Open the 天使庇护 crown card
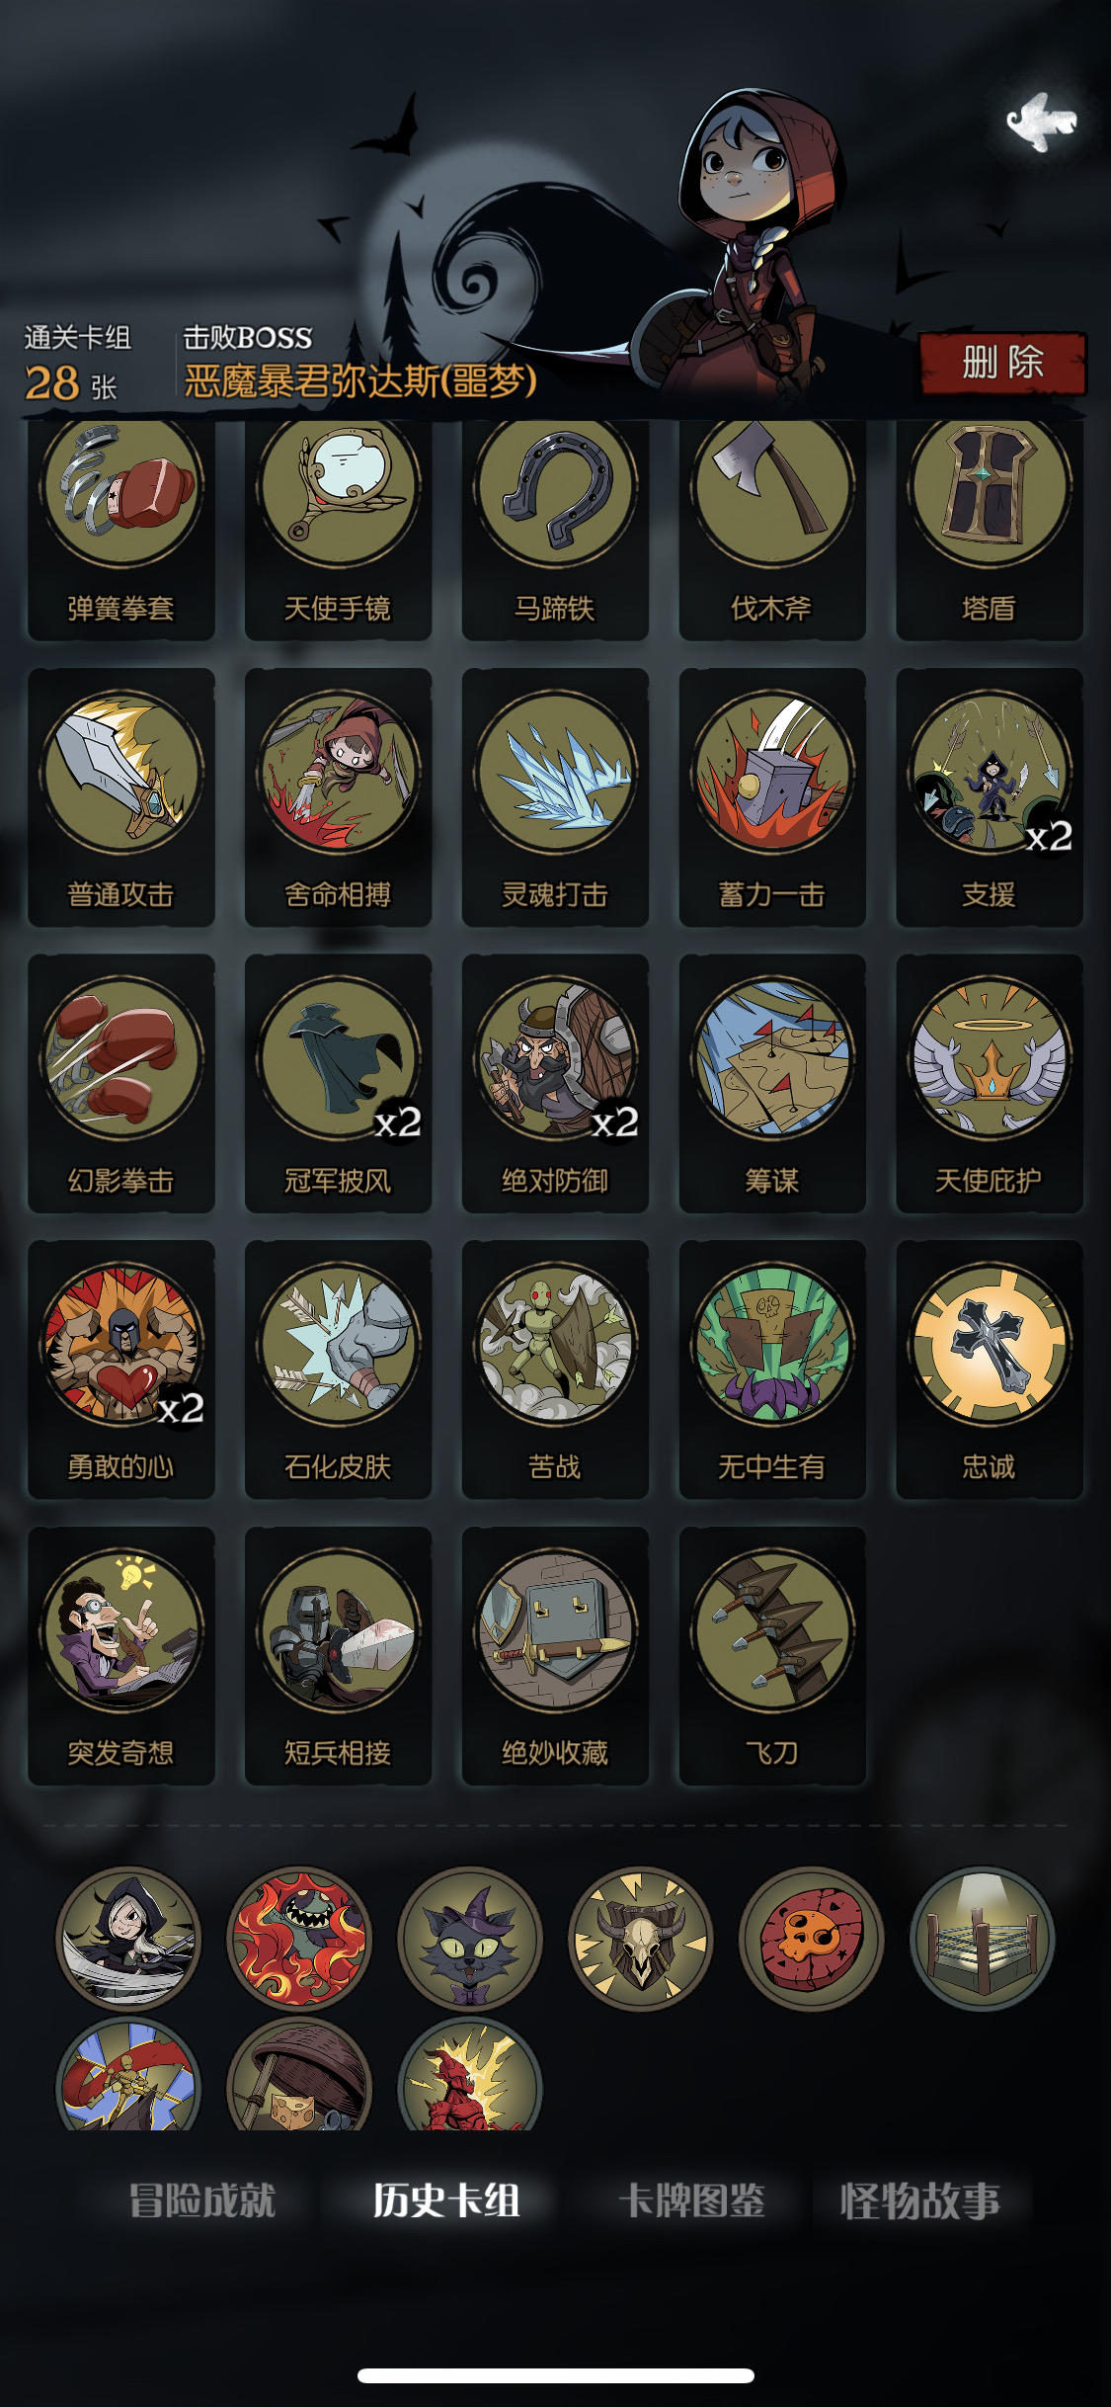1111x2407 pixels. pos(990,1084)
